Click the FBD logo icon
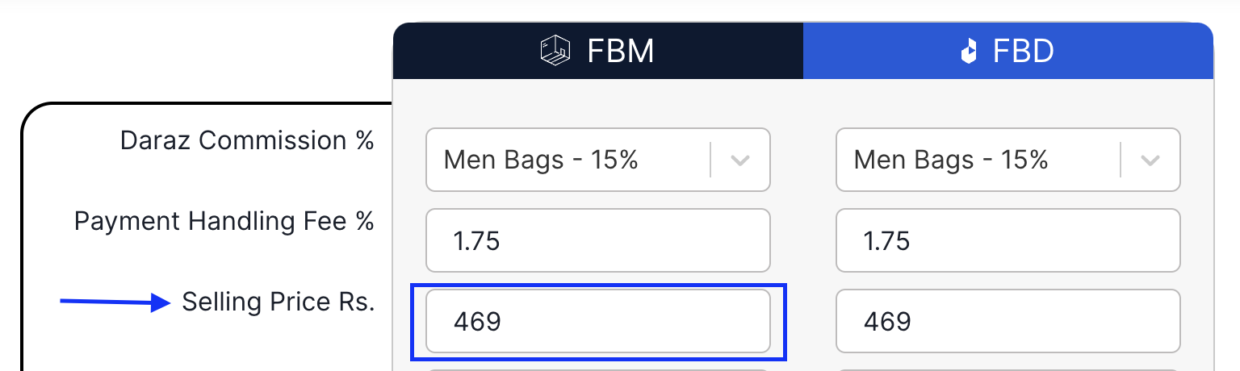Viewport: 1240px width, 371px height. click(969, 52)
